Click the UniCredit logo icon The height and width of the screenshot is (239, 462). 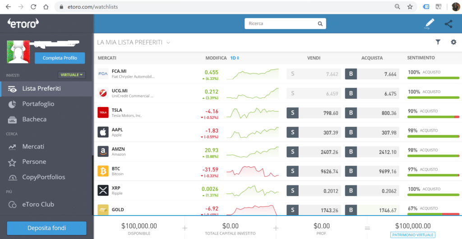pos(103,93)
